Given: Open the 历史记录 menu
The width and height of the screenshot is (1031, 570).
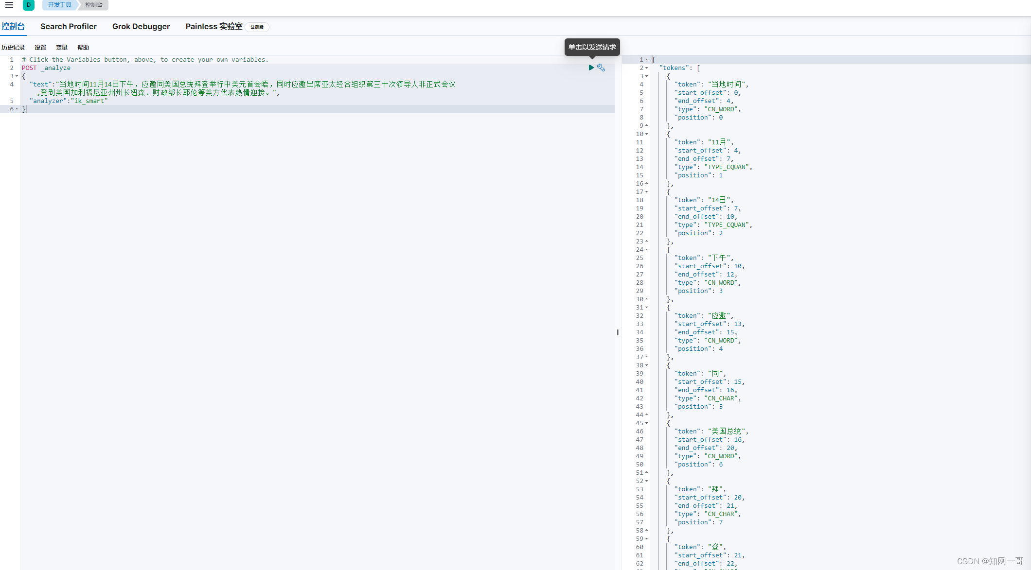Looking at the screenshot, I should tap(14, 47).
